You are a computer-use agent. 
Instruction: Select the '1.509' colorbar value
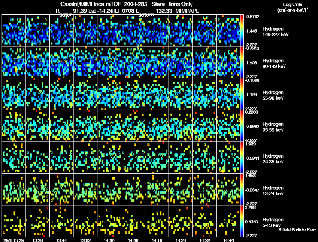pyautogui.click(x=252, y=63)
